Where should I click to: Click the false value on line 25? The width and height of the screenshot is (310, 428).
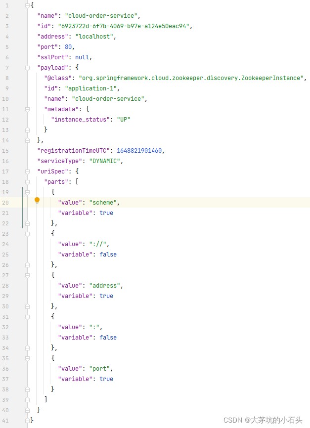coord(108,255)
